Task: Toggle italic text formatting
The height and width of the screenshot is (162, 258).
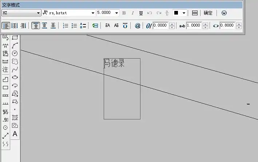Action: click(132, 13)
